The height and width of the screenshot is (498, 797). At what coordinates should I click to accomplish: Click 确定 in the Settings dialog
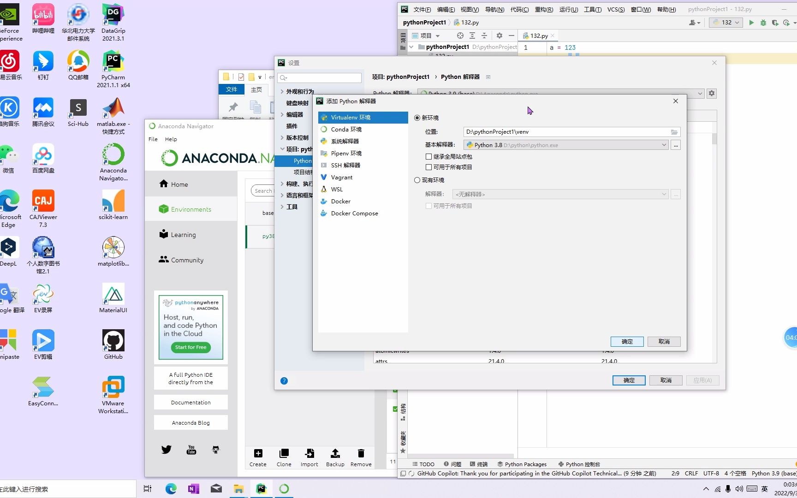pyautogui.click(x=629, y=380)
